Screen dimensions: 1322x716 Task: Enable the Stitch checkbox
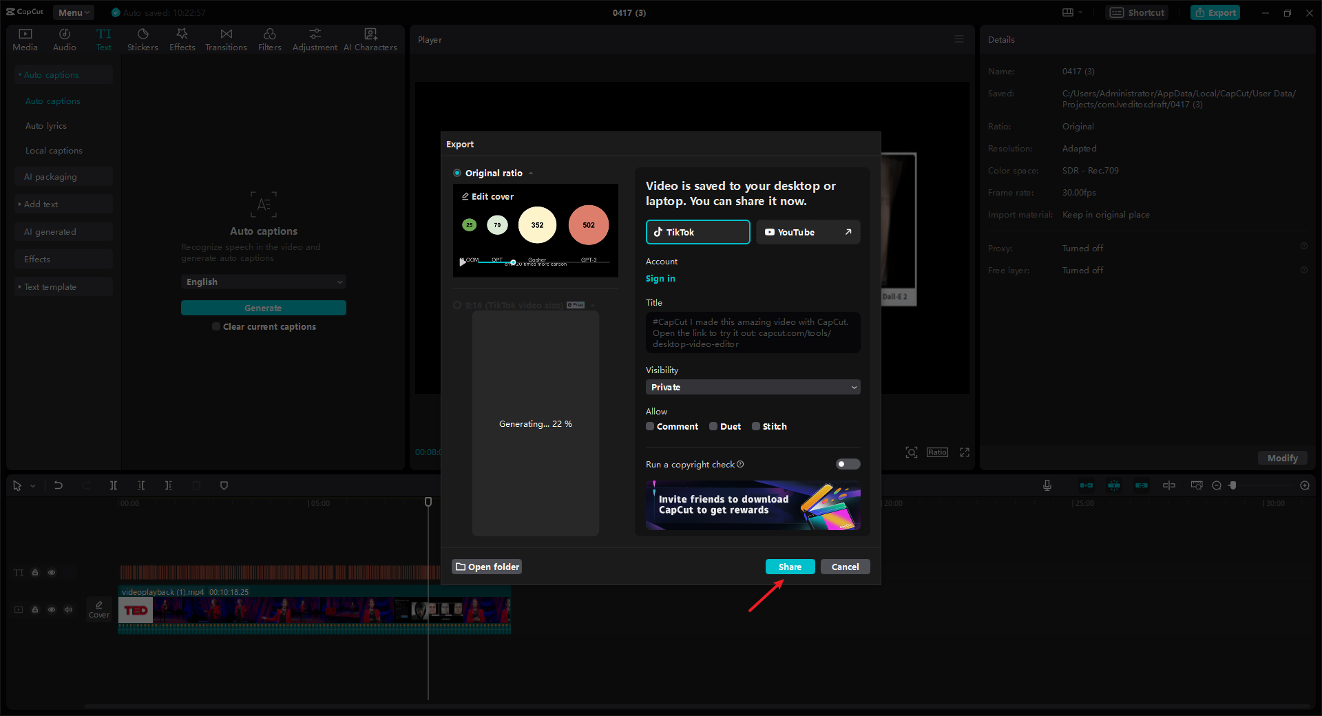(x=756, y=426)
